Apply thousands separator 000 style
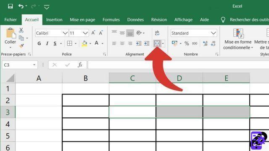The image size is (269, 151). 195,44
